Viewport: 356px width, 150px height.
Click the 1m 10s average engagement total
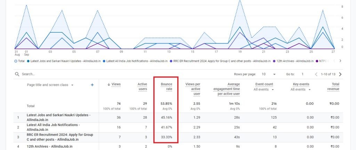pyautogui.click(x=234, y=104)
